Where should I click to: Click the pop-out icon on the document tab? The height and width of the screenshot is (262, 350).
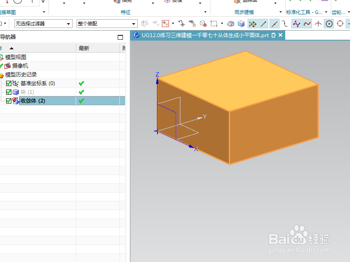click(x=273, y=35)
